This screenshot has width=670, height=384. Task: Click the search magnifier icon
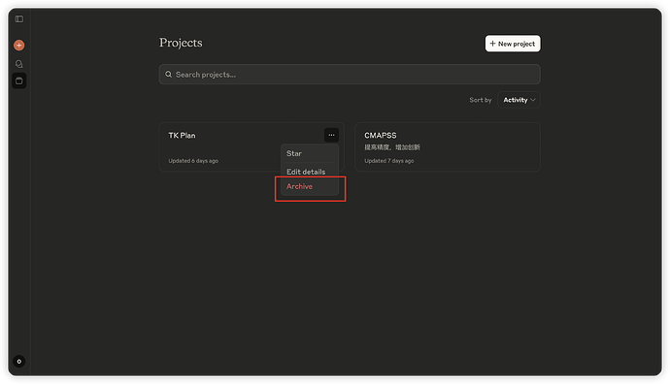pyautogui.click(x=169, y=75)
